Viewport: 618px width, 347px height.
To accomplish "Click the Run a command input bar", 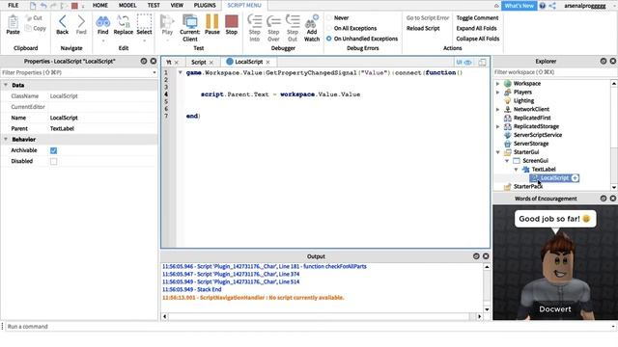I will pos(309,327).
